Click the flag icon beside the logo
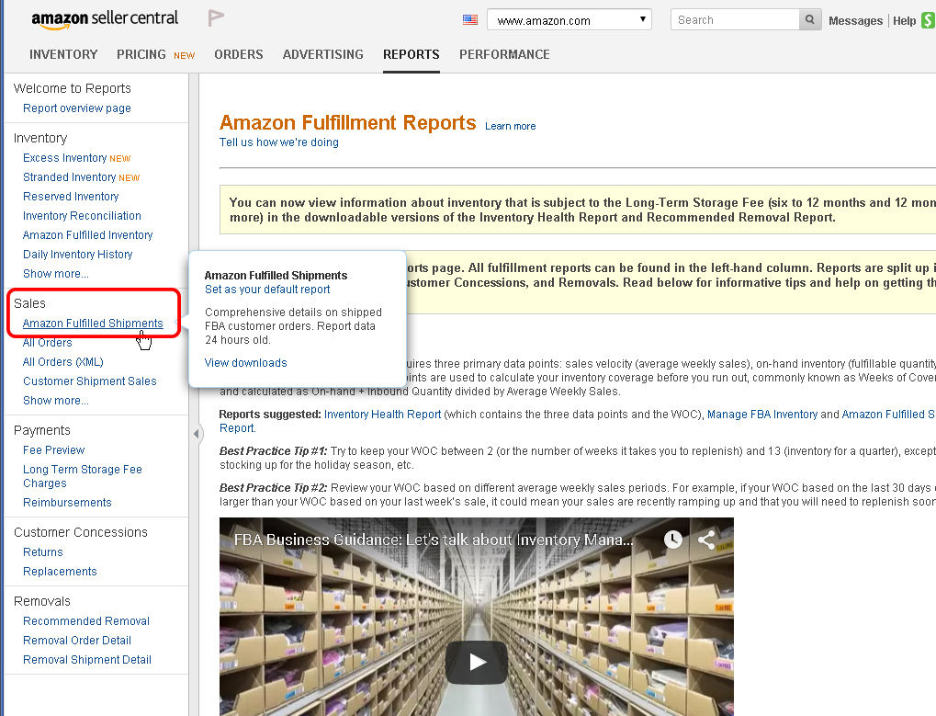This screenshot has width=936, height=716. (216, 17)
